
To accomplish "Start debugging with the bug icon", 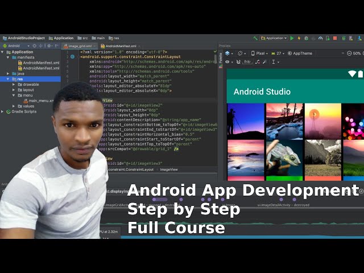I will (x=306, y=38).
